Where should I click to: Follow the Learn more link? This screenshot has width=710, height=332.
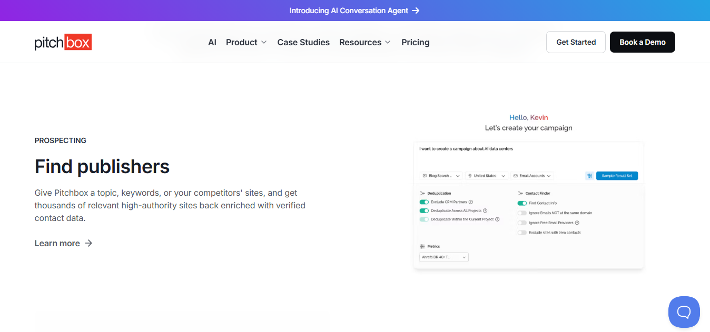pos(64,243)
